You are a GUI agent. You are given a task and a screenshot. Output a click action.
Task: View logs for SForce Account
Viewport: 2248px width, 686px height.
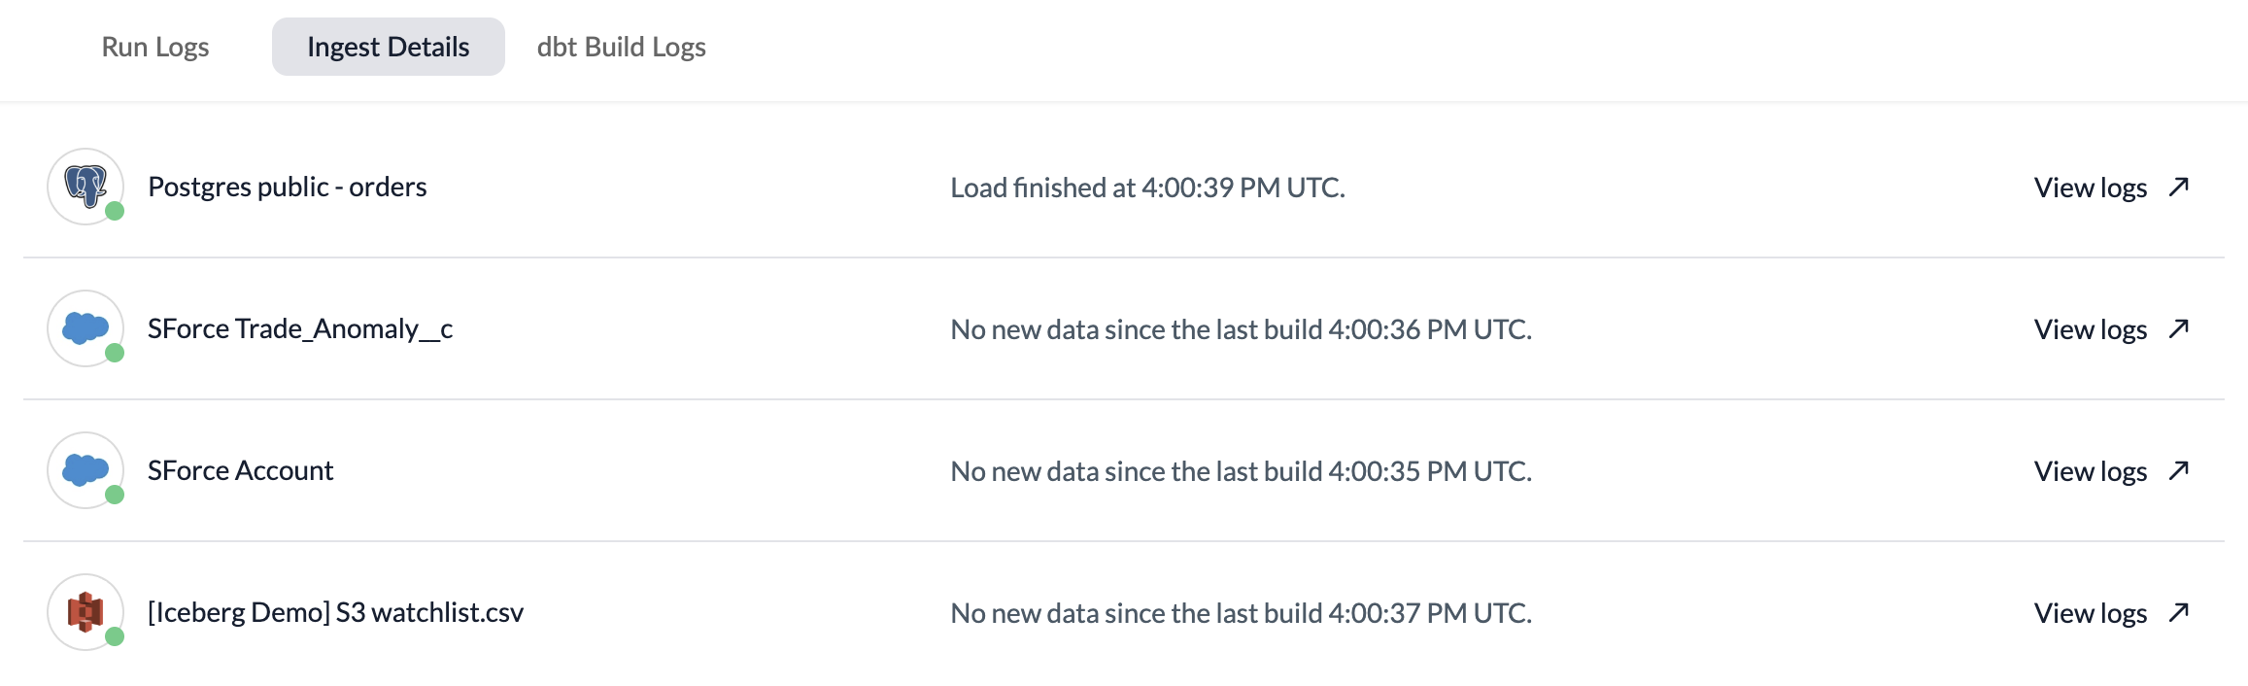coord(2091,470)
